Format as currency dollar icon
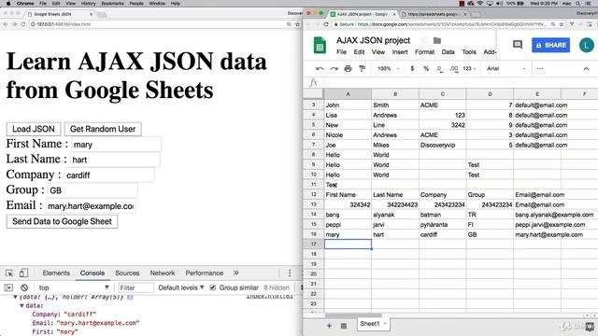 pyautogui.click(x=412, y=69)
